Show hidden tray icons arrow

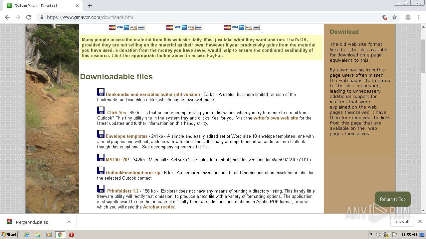pos(371,235)
